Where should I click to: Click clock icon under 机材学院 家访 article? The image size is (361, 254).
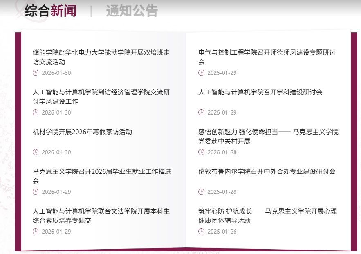click(x=36, y=152)
